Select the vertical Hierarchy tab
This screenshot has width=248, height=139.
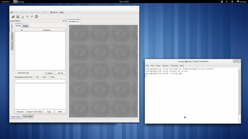[x=12, y=46]
